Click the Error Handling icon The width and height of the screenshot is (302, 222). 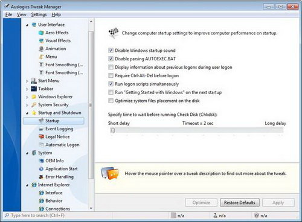pyautogui.click(x=41, y=177)
